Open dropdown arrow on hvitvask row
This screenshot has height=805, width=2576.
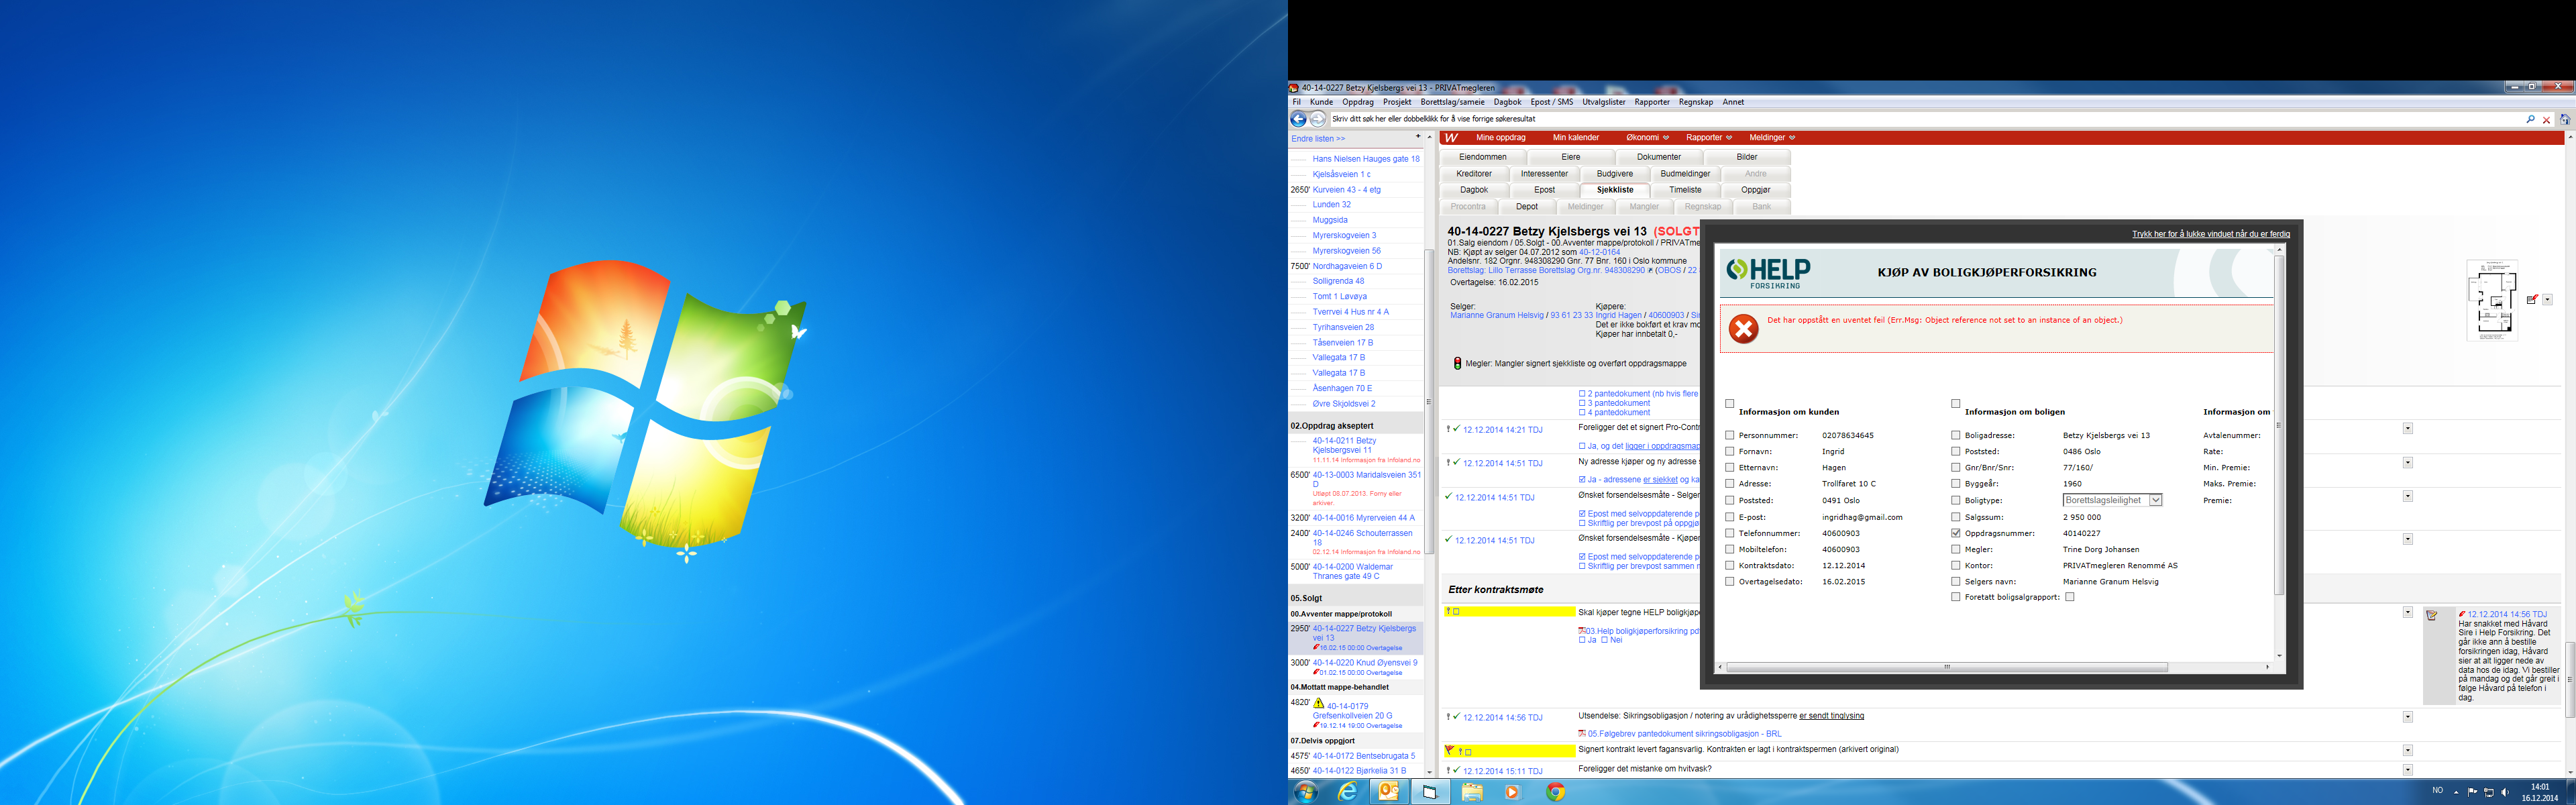2408,770
